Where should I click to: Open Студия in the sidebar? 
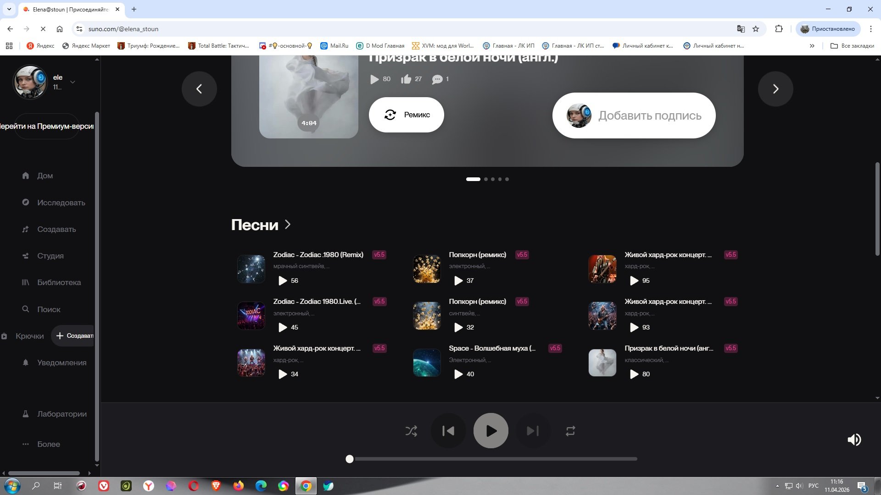click(x=50, y=256)
